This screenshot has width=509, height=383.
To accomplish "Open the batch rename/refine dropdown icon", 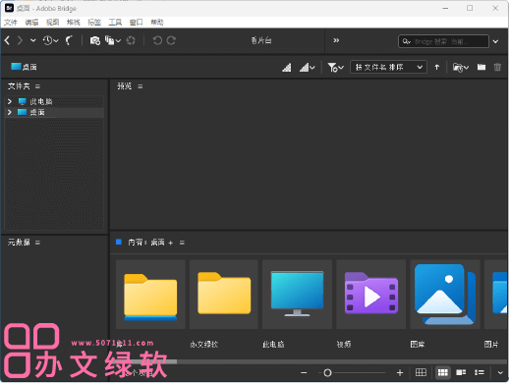I will [x=113, y=40].
